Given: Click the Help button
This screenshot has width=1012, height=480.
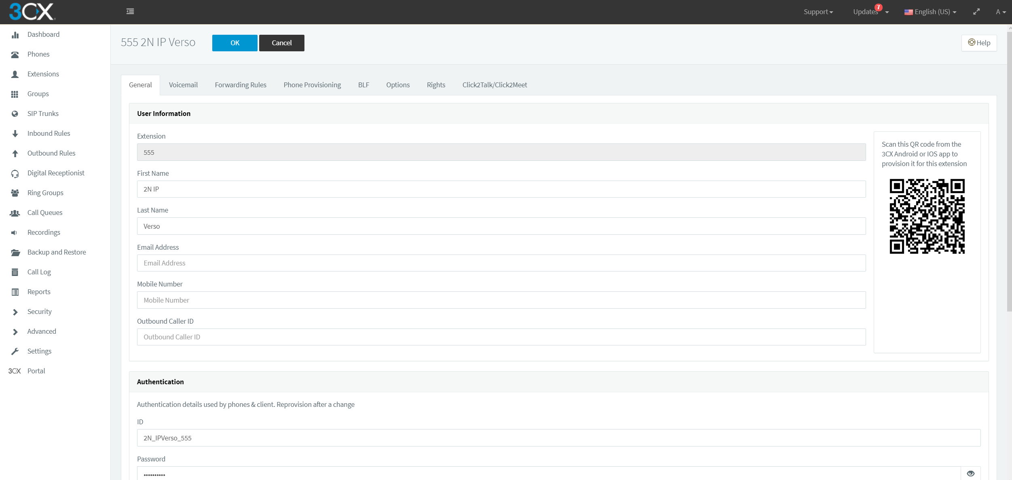Looking at the screenshot, I should [979, 43].
